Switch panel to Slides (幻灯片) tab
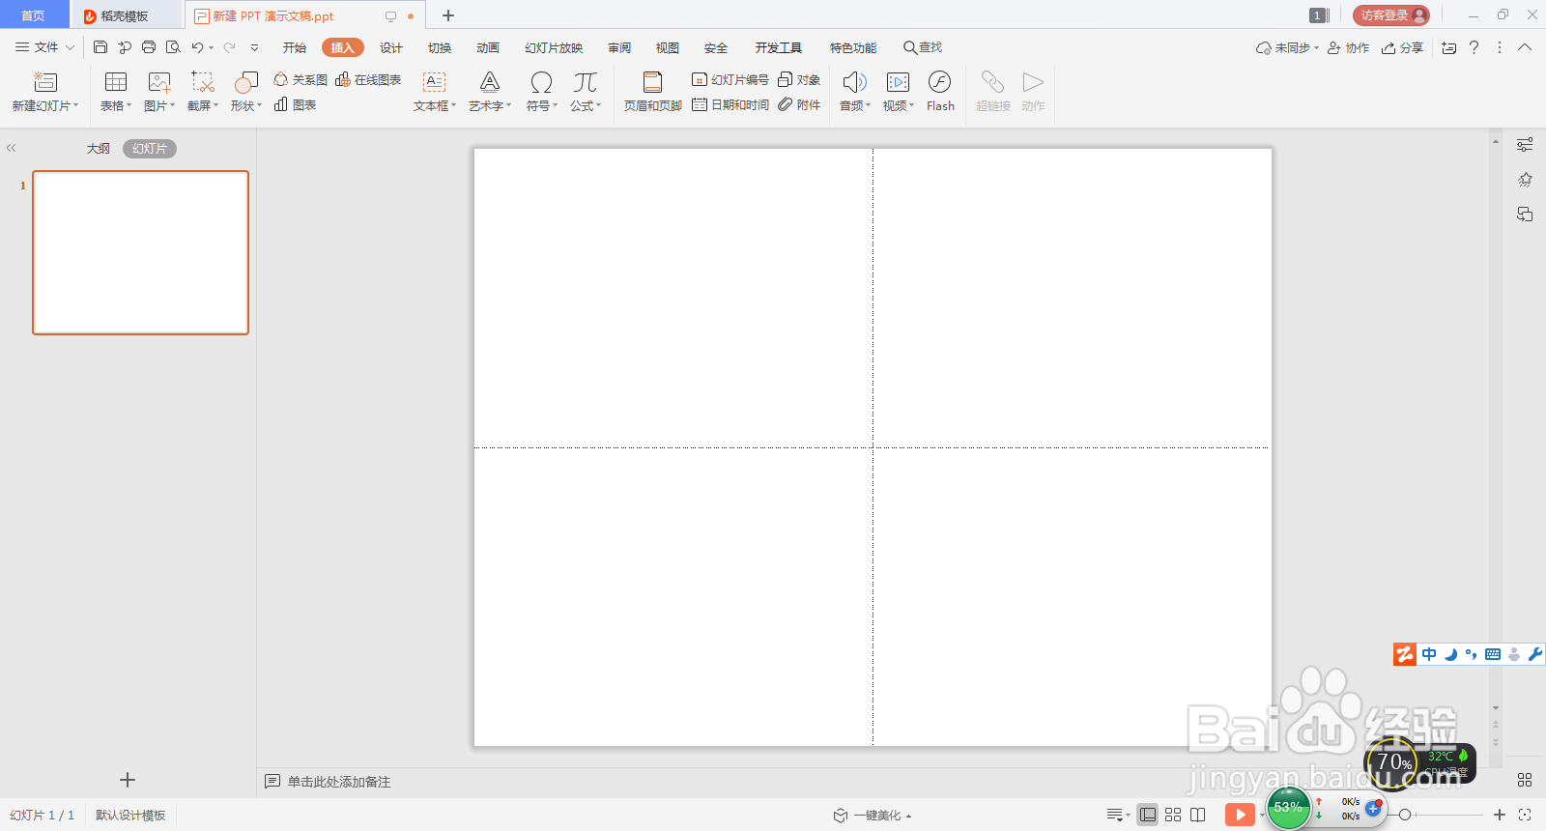Image resolution: width=1546 pixels, height=831 pixels. pos(150,149)
